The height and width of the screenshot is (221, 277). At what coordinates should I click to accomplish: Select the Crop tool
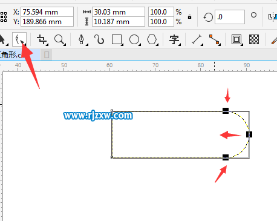(42, 39)
